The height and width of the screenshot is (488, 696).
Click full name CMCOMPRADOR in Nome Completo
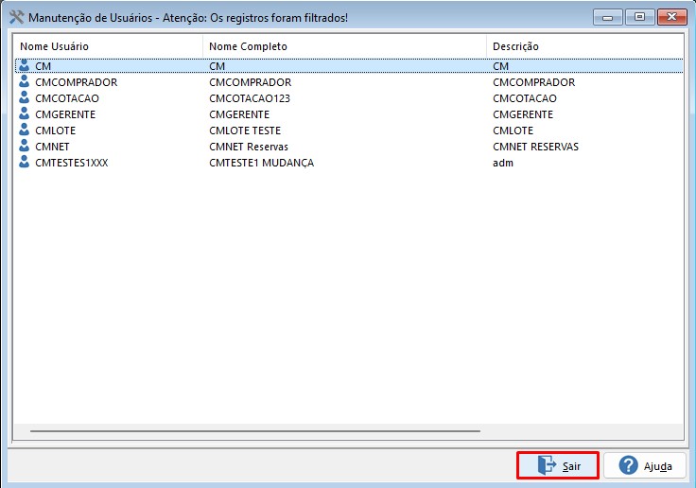click(x=251, y=82)
